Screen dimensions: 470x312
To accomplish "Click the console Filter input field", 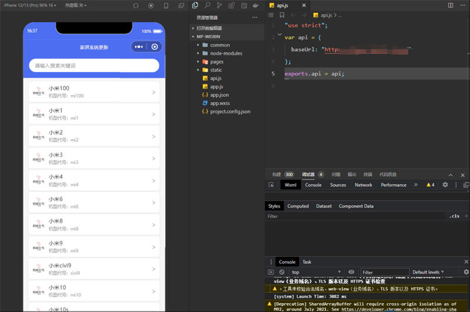I will pos(385,272).
